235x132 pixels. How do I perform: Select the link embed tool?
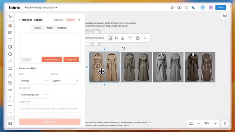tap(10, 89)
